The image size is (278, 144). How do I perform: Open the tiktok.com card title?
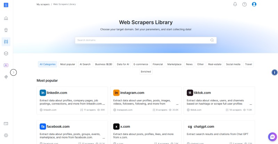[x=202, y=93]
